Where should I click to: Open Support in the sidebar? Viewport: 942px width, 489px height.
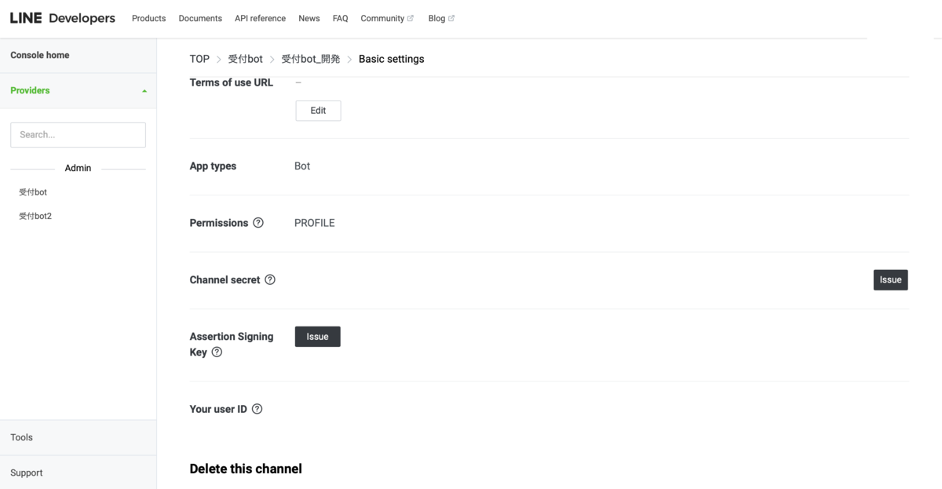tap(78, 473)
